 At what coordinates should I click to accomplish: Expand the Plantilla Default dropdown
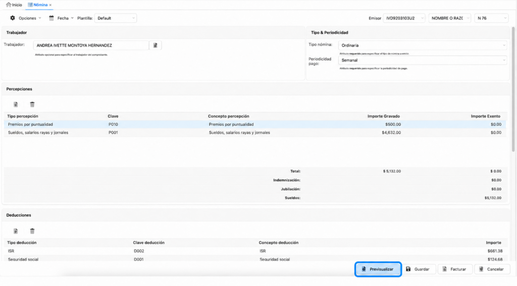click(x=116, y=18)
